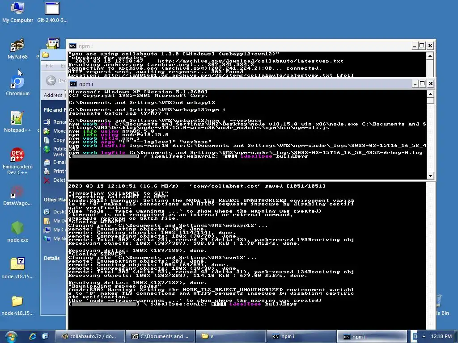
Task: Click the scroll up arrow in back npm window
Action: pos(430,56)
